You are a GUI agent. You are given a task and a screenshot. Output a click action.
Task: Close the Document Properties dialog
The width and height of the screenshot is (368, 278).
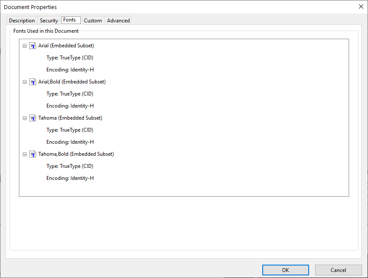click(360, 6)
